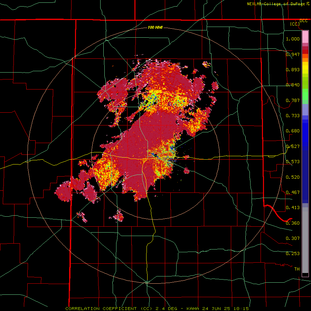Select the 0.253 legend value
This screenshot has height=311, width=311.
(293, 254)
